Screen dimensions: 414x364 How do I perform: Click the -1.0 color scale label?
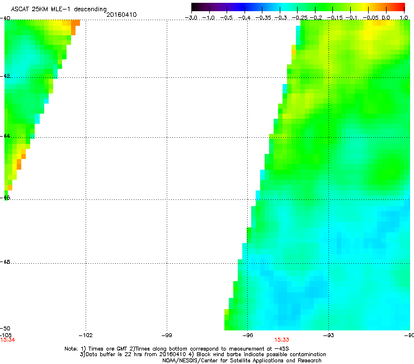(209, 18)
